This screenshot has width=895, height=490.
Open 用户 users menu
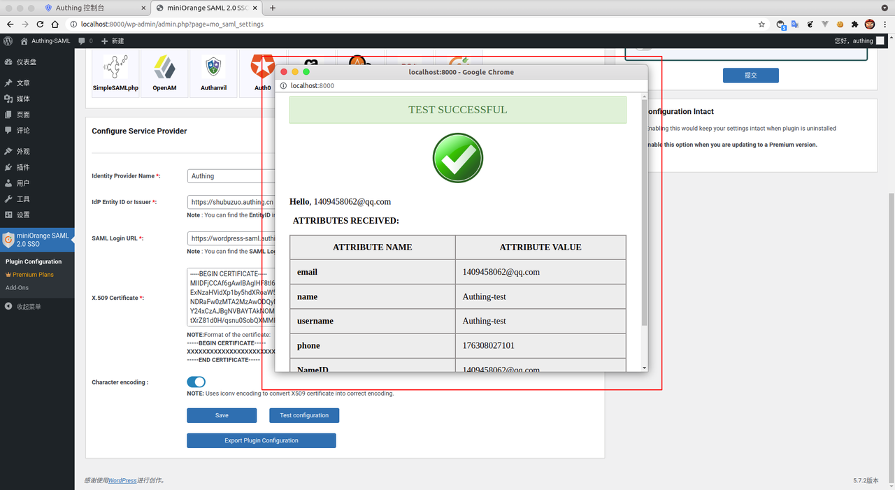[x=37, y=183]
